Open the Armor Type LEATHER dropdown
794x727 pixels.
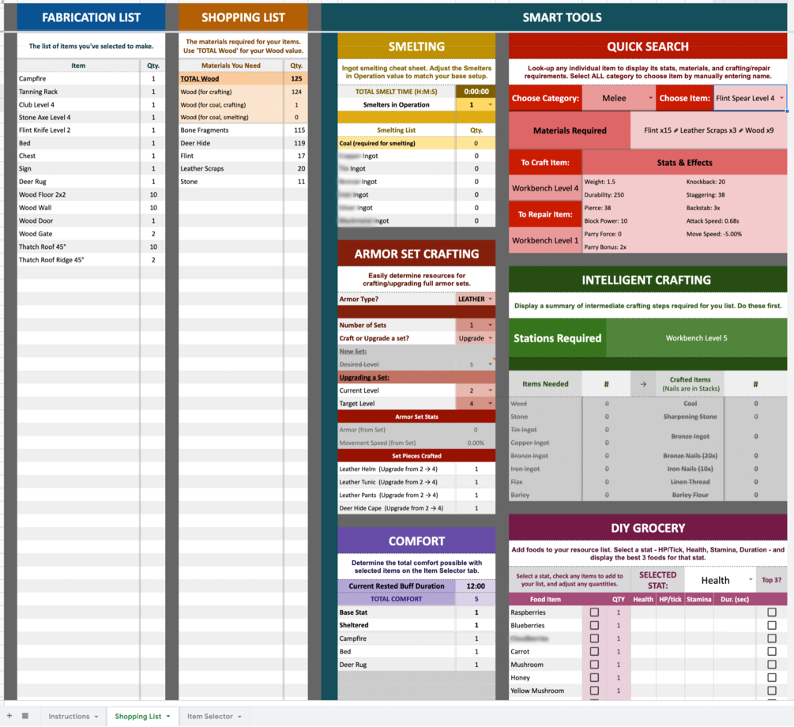point(490,299)
